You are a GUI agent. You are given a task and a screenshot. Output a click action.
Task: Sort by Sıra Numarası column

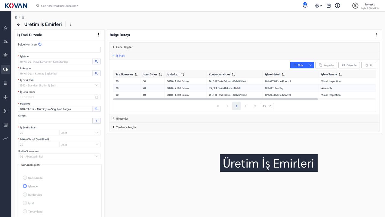coord(136,74)
